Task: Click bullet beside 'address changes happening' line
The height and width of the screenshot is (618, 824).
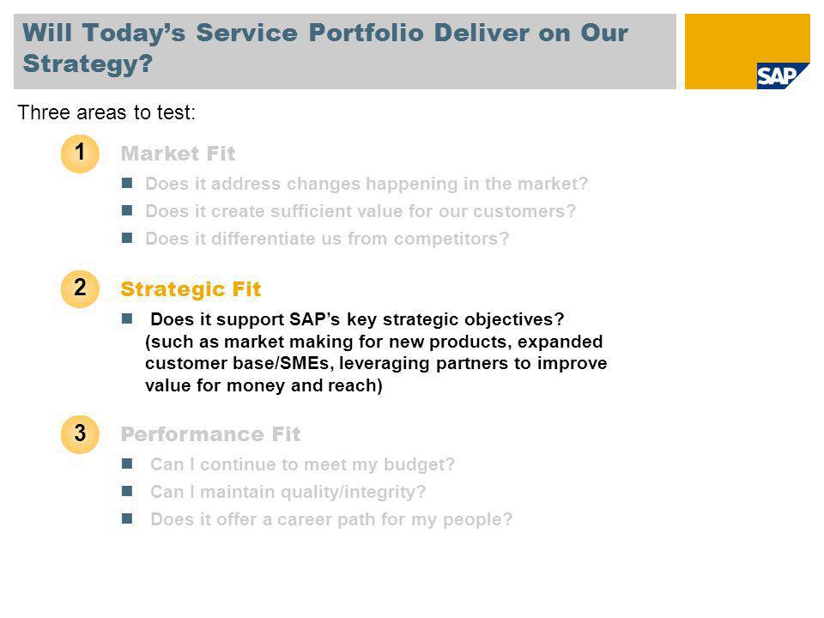Action: tap(127, 183)
